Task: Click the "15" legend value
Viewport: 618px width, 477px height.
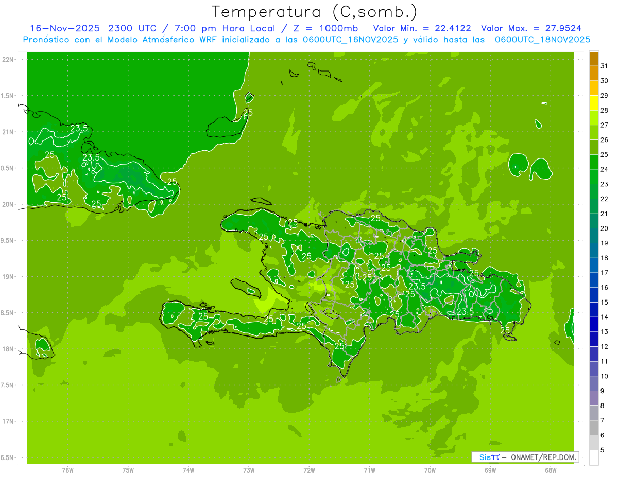Action: tap(605, 303)
